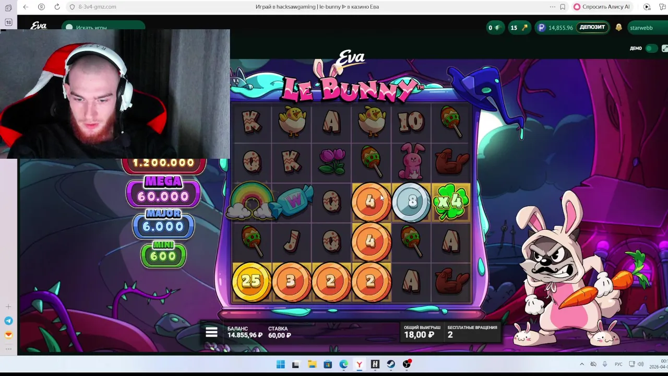Open Telegram from the browser sidebar
Screen dimensions: 668x376
(x=8, y=321)
